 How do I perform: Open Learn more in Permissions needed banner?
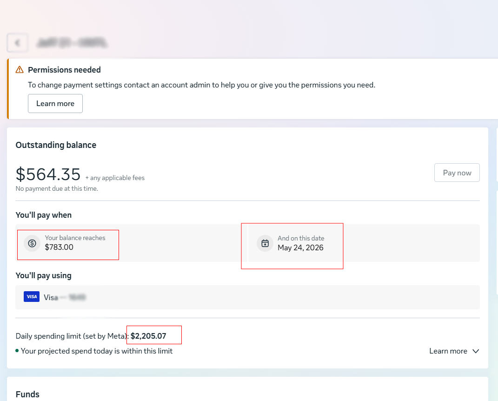[x=55, y=104]
